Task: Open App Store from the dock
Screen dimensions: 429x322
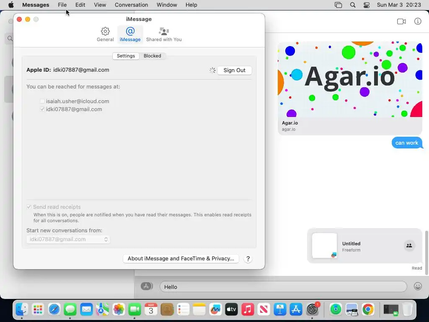Action: (x=296, y=309)
